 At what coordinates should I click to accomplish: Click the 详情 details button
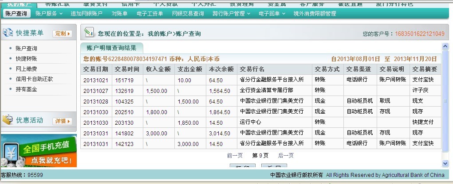(x=62, y=121)
